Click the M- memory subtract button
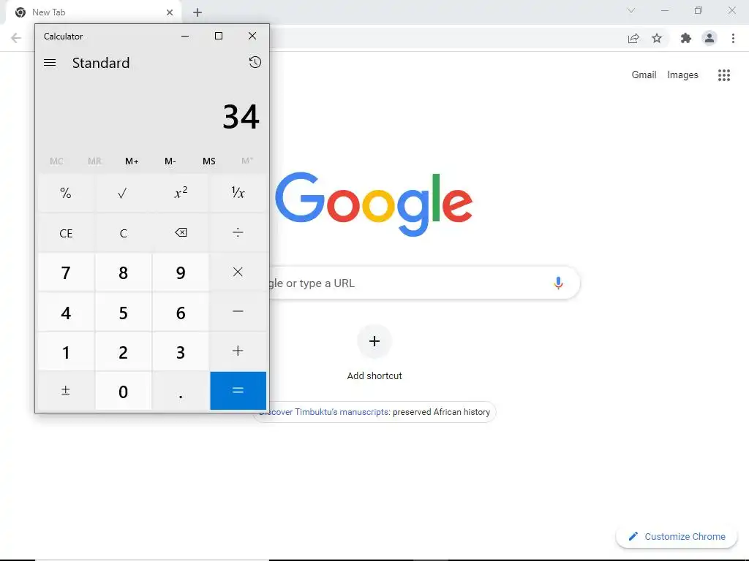Viewport: 749px width, 561px height. pos(170,161)
